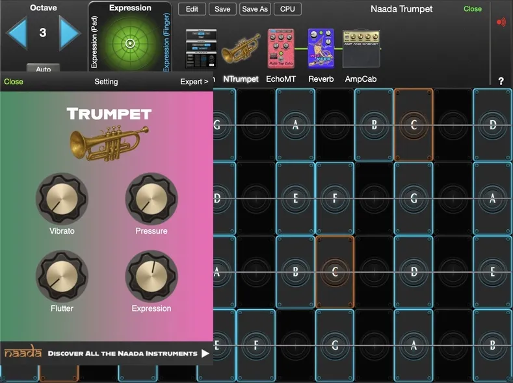Click the Expression (Pad) label

(x=94, y=42)
